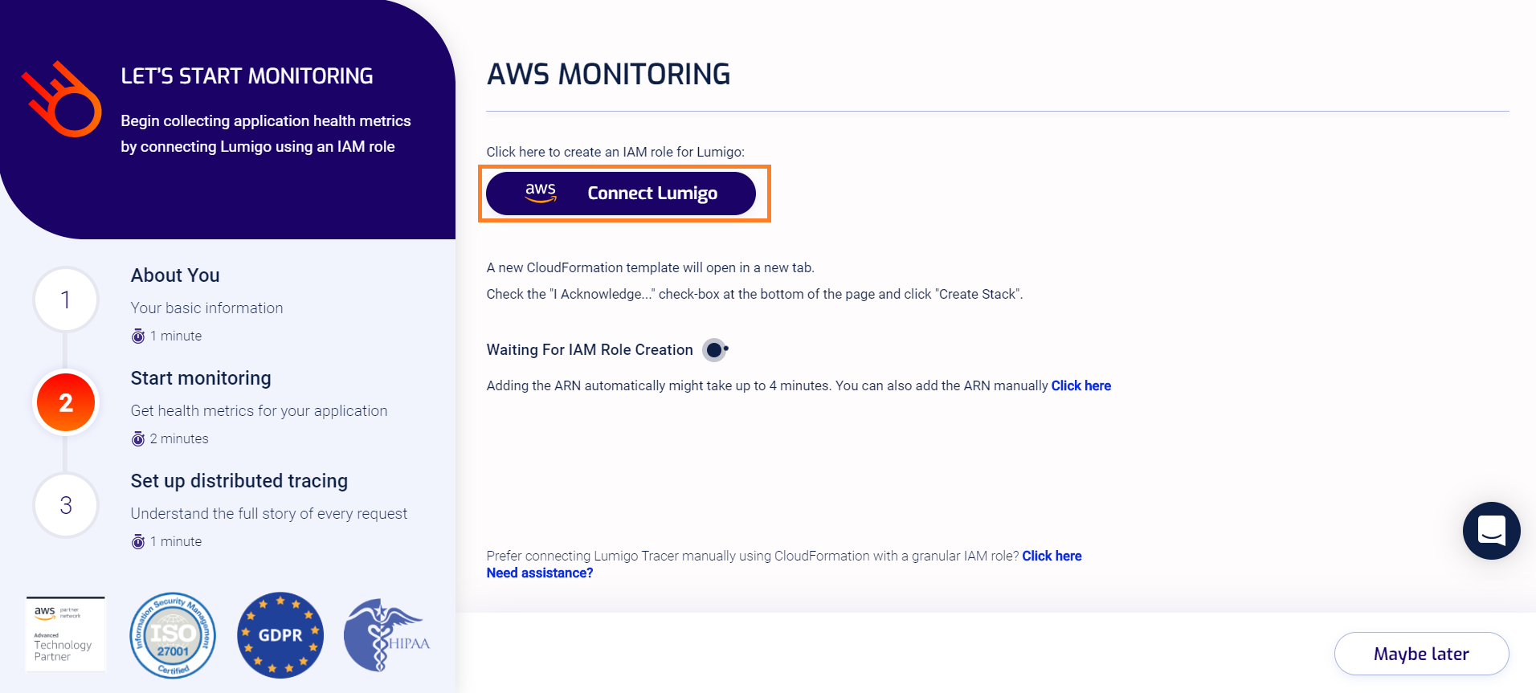Open the chat support bubble icon
The height and width of the screenshot is (693, 1536).
1491,531
